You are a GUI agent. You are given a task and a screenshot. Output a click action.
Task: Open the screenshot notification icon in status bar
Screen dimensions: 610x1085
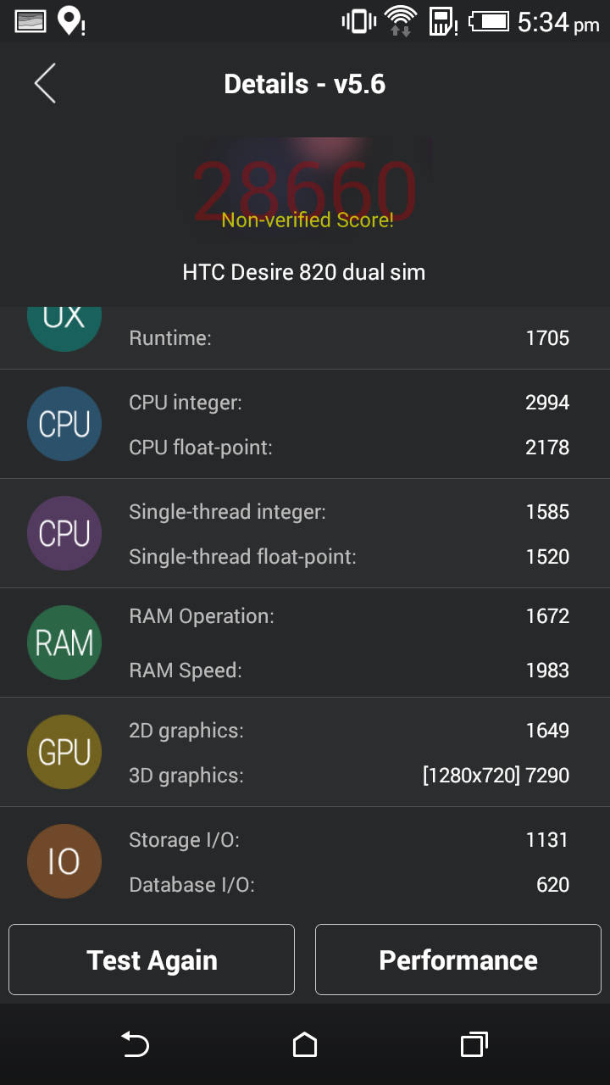point(29,20)
